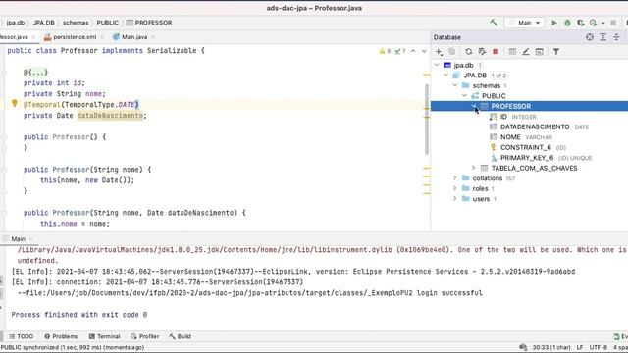Click the LF line separator in status bar

pos(580,347)
